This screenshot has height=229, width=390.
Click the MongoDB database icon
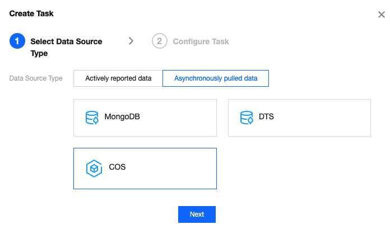pyautogui.click(x=92, y=118)
